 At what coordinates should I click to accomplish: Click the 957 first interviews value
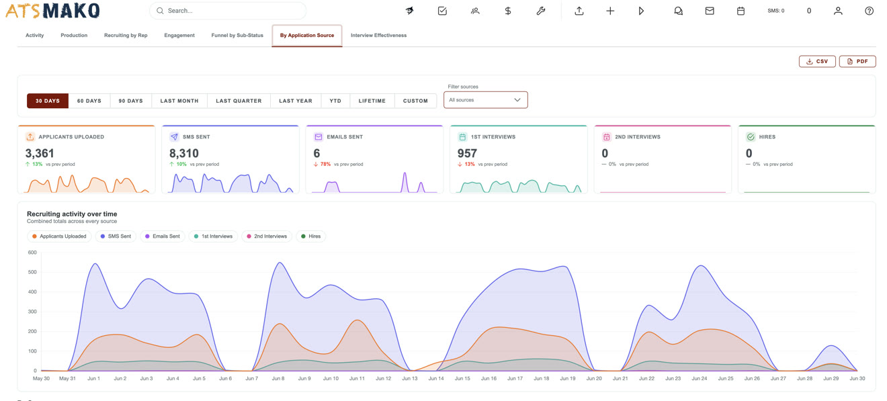[467, 154]
